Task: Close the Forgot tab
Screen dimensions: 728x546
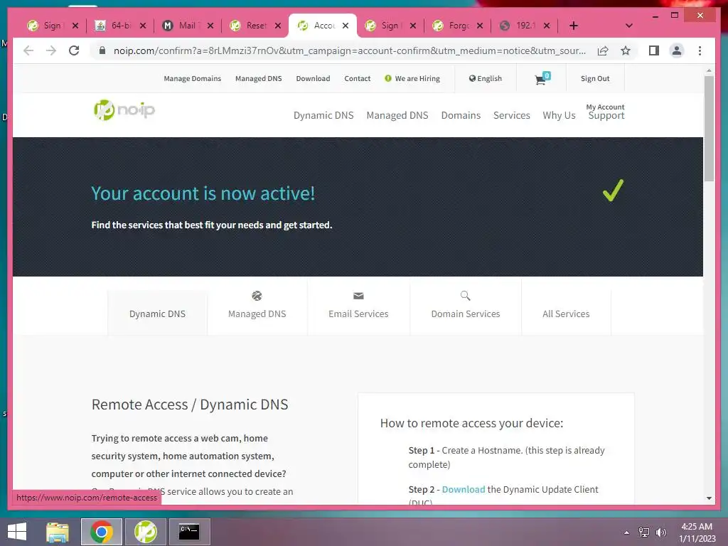Action: (x=480, y=26)
